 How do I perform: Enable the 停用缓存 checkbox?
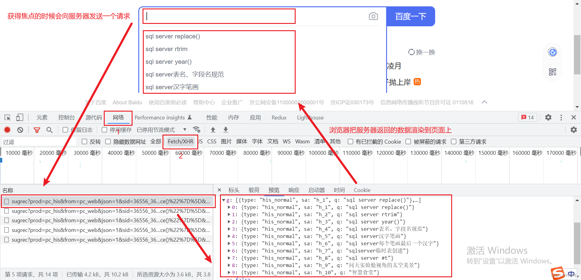(104, 130)
